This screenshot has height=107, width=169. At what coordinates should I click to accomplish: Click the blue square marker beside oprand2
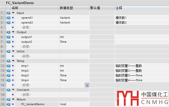[x=13, y=23]
